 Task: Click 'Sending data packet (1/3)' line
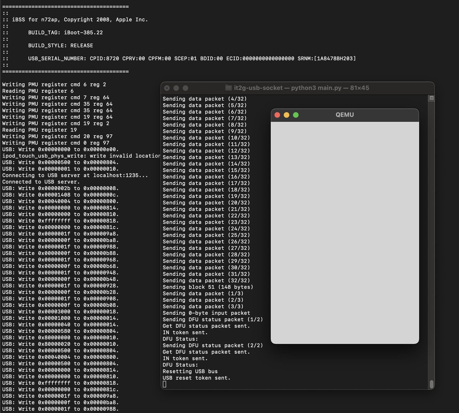(x=203, y=294)
